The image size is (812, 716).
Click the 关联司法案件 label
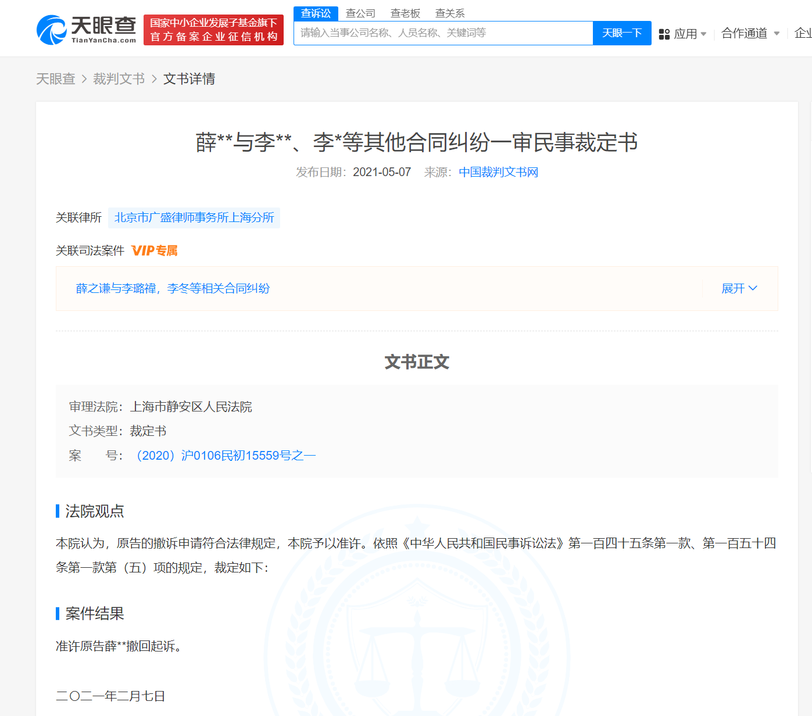pyautogui.click(x=90, y=250)
